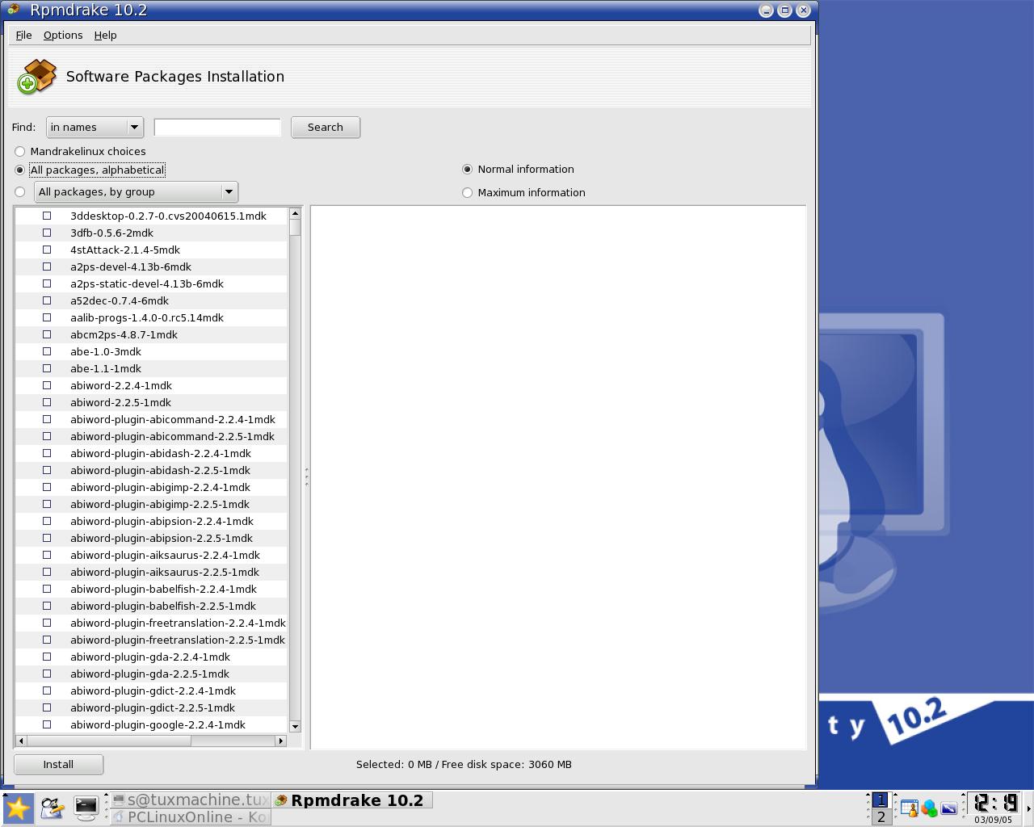Click the digital clock in the panel
This screenshot has width=1034, height=827.
coord(995,803)
